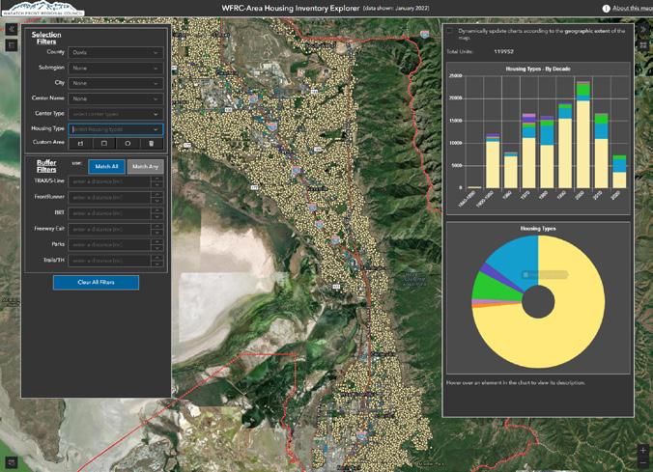Viewport: 653px width, 472px height.
Task: Delete custom area with the trash icon
Action: click(x=151, y=144)
